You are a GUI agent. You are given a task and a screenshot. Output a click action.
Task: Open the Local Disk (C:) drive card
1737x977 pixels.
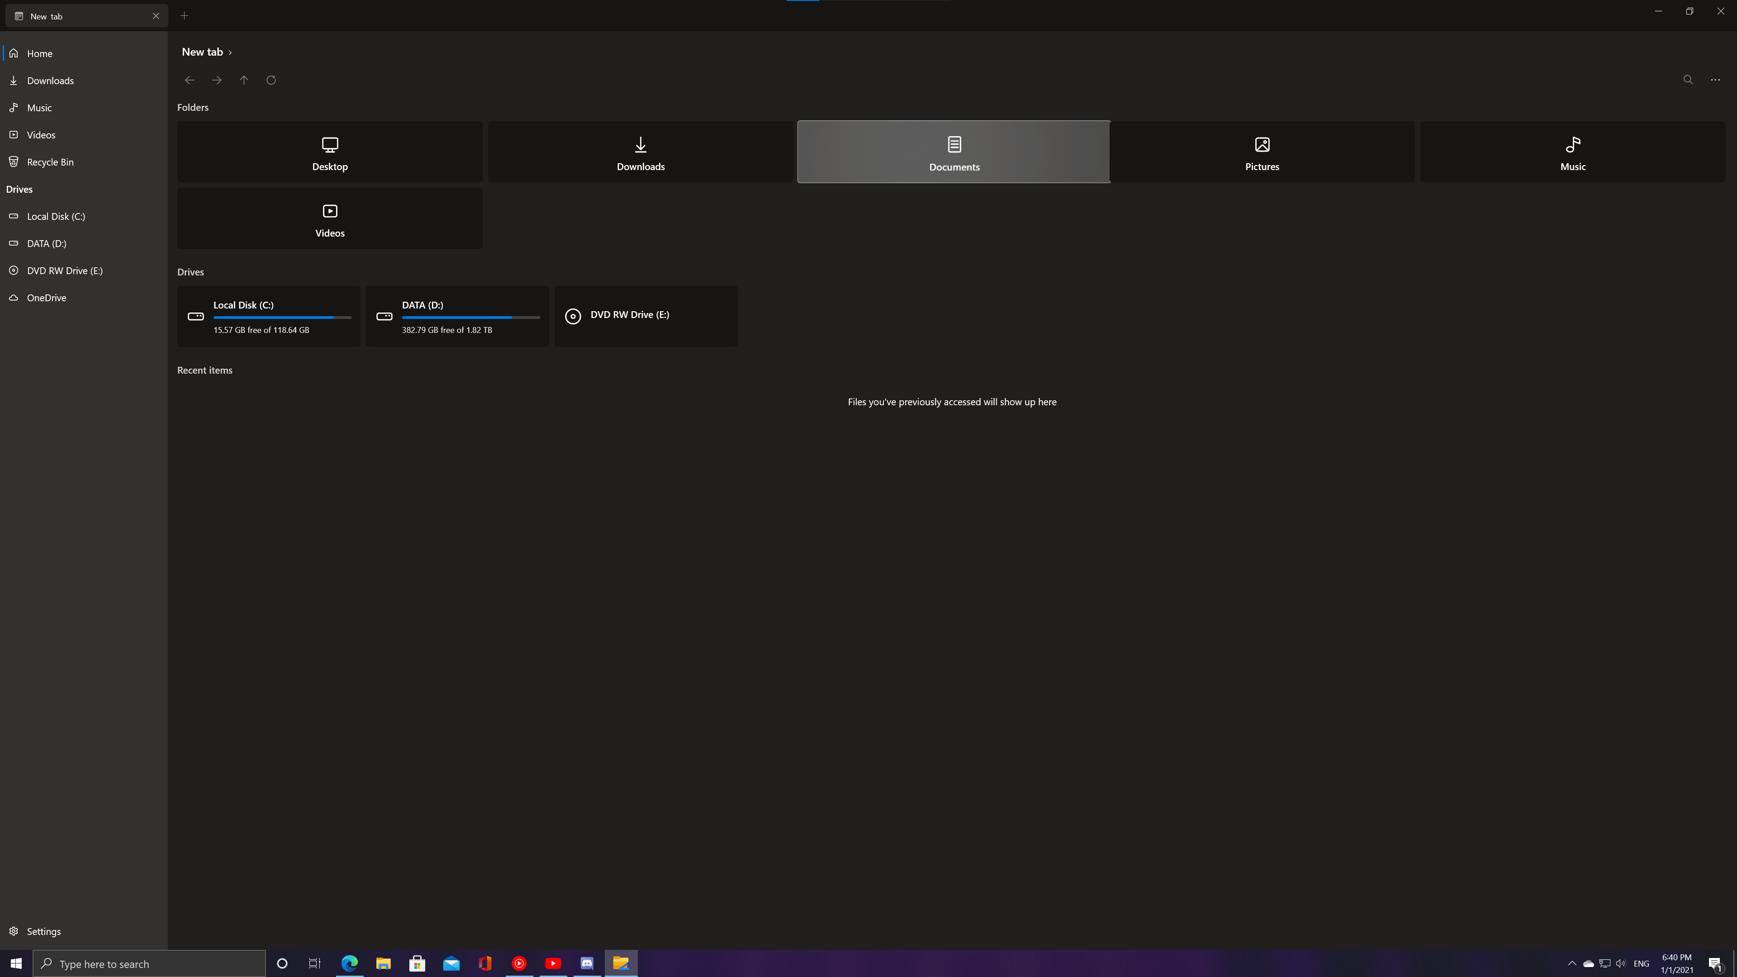[x=268, y=316]
